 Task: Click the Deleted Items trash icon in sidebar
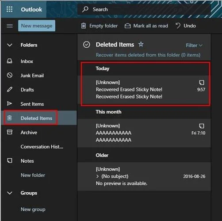pos(10,118)
